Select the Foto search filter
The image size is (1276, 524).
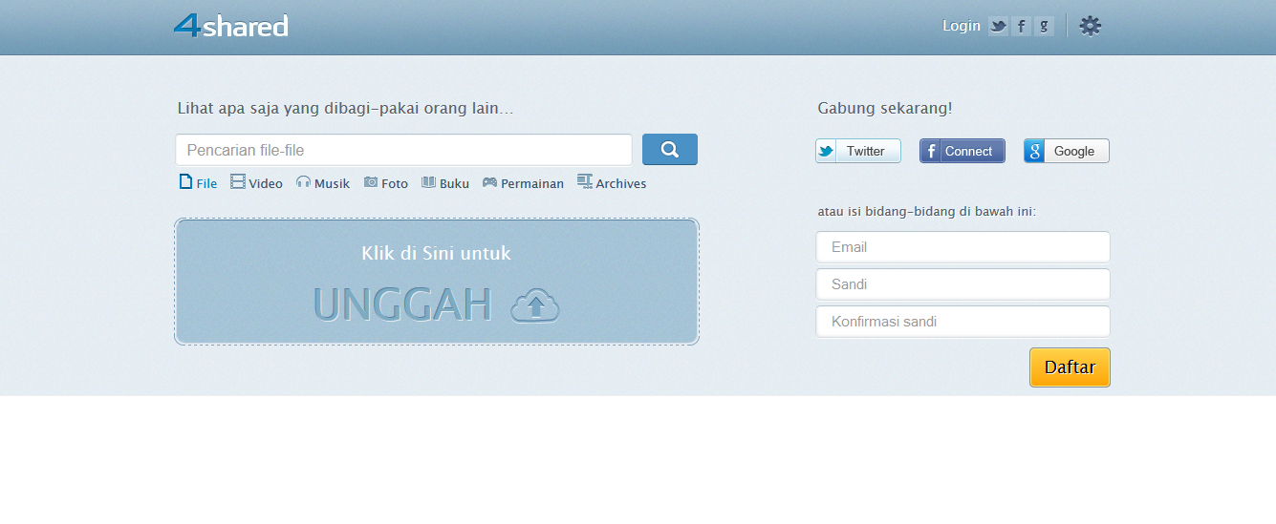[386, 182]
